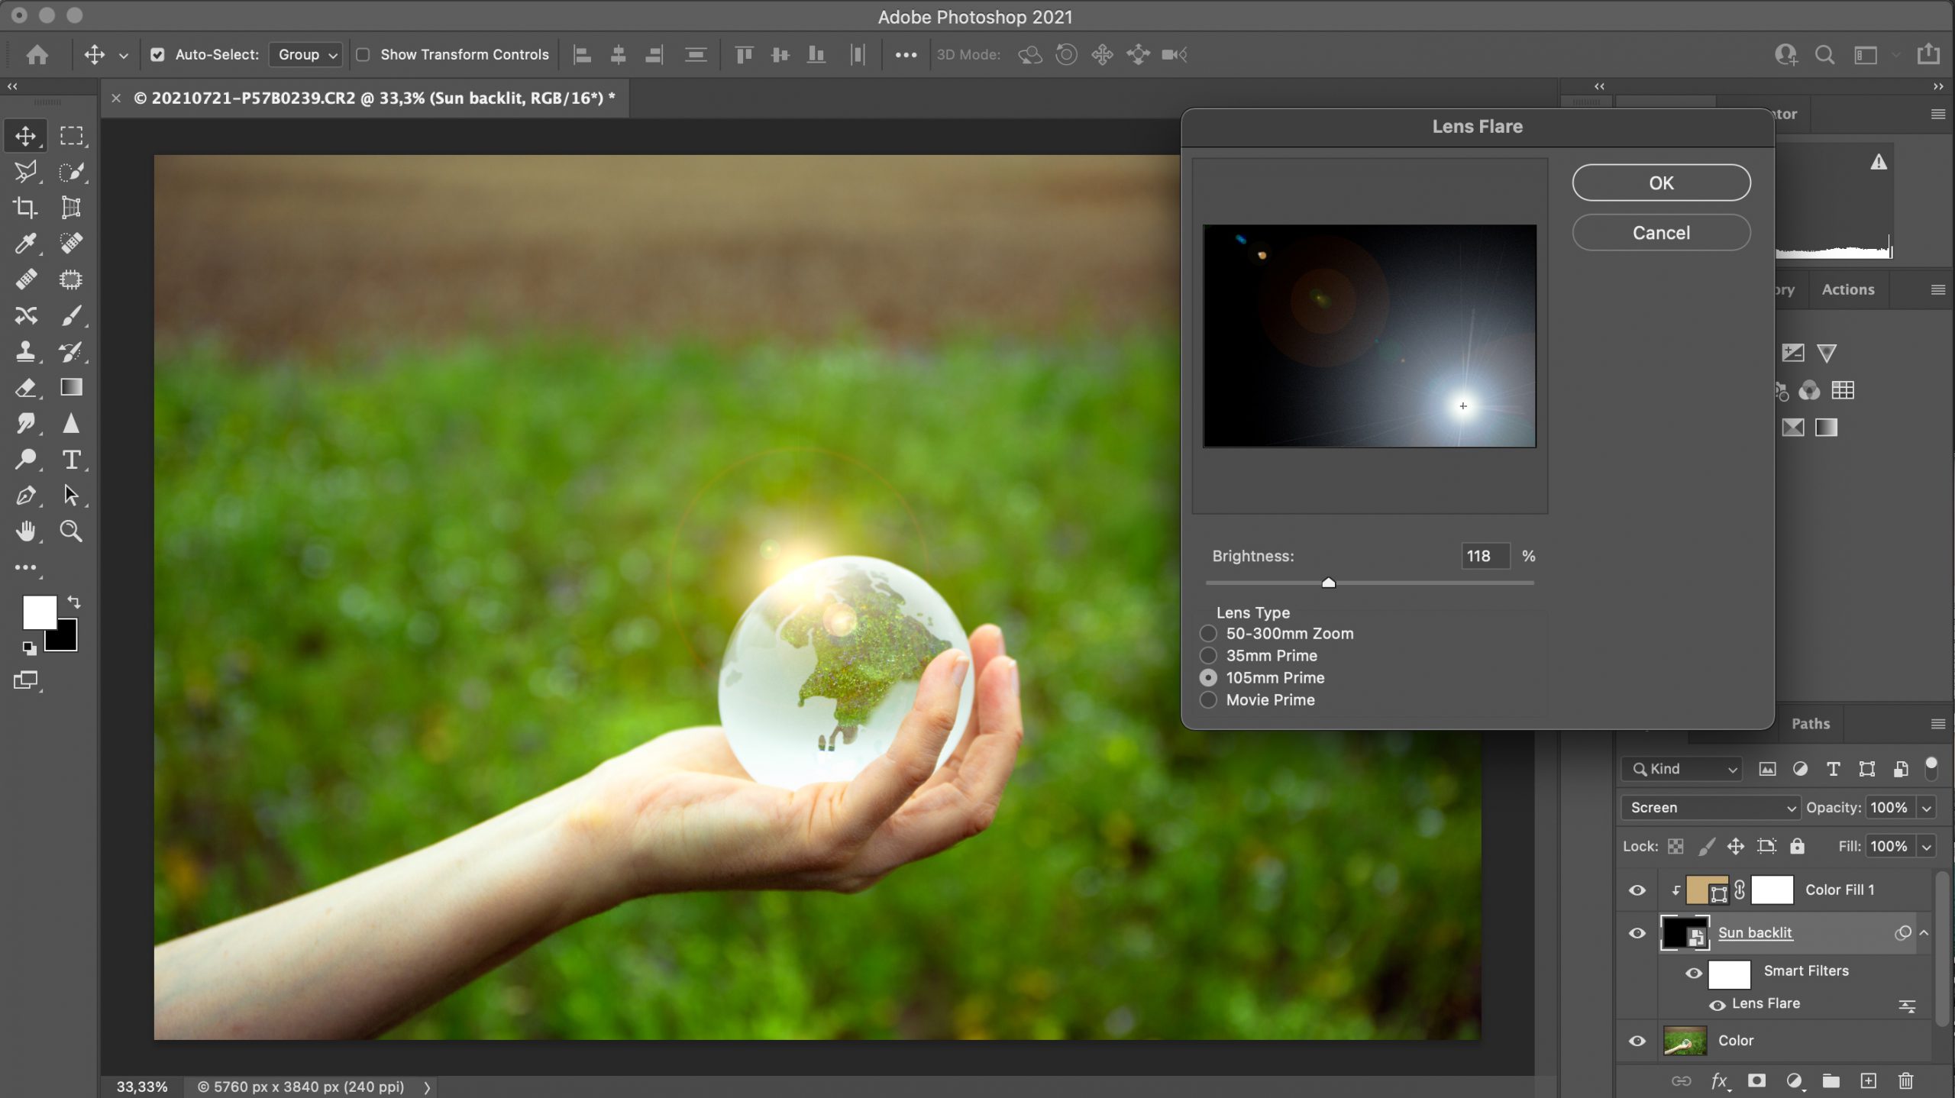Delete the selected layer via trash icon
The height and width of the screenshot is (1098, 1955).
tap(1905, 1080)
